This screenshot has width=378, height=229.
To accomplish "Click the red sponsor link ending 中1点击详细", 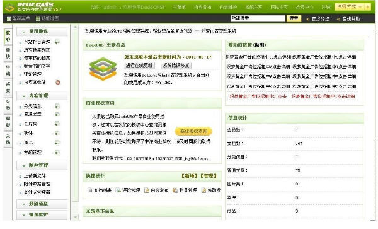I will pos(323,97).
